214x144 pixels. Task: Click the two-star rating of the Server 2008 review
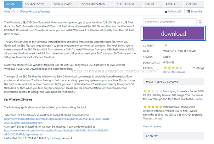pos(153,91)
